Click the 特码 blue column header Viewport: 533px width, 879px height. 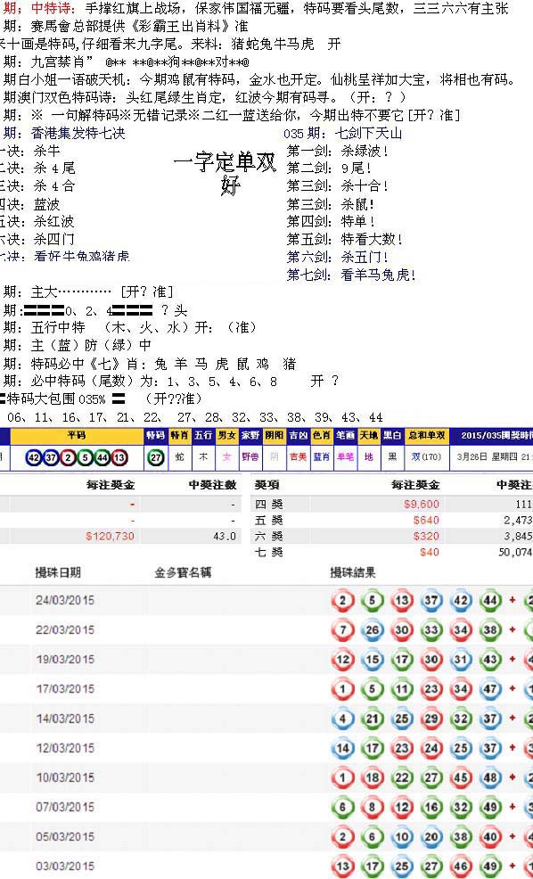coord(155,436)
